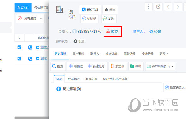Switch to the 回款记录 tab
The height and width of the screenshot is (119, 186).
pos(130,54)
